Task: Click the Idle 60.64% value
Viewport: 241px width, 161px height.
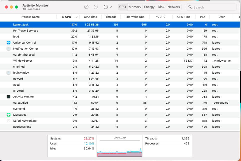Action: (x=89, y=148)
